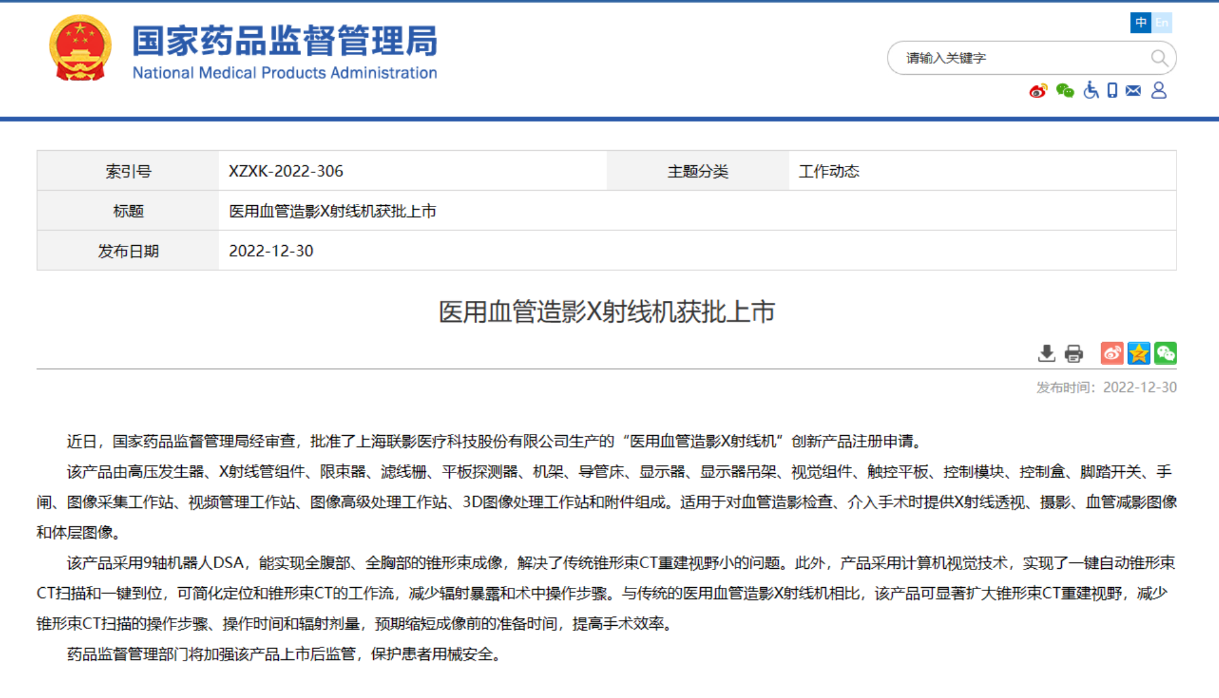Click the magnifying glass search icon
Screen dimensions: 1219x698
click(x=1159, y=58)
